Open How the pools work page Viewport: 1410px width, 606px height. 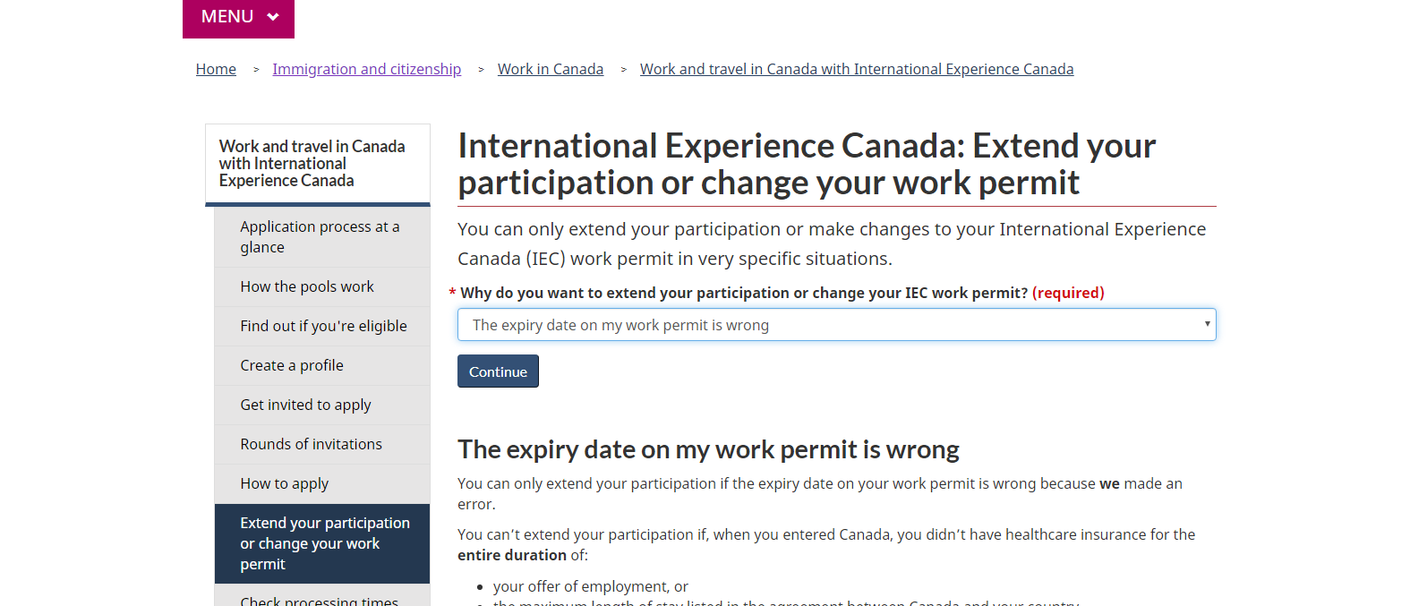tap(322, 286)
